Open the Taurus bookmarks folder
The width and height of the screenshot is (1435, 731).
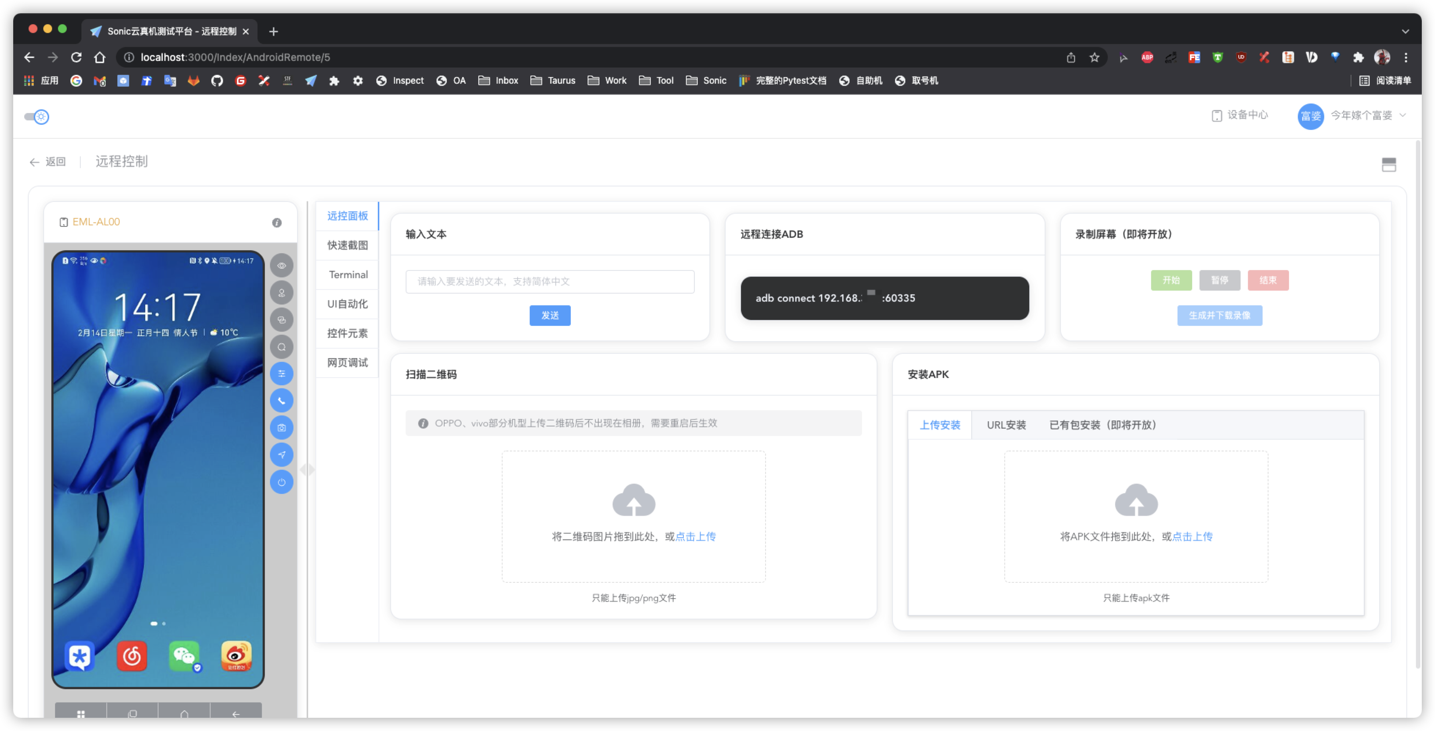coord(553,81)
